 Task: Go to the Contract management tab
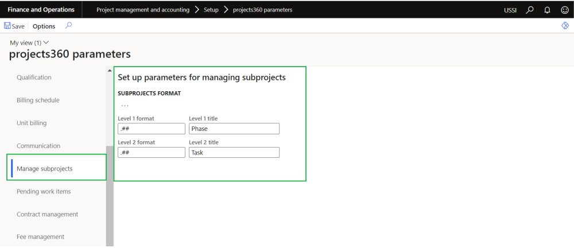click(x=47, y=214)
